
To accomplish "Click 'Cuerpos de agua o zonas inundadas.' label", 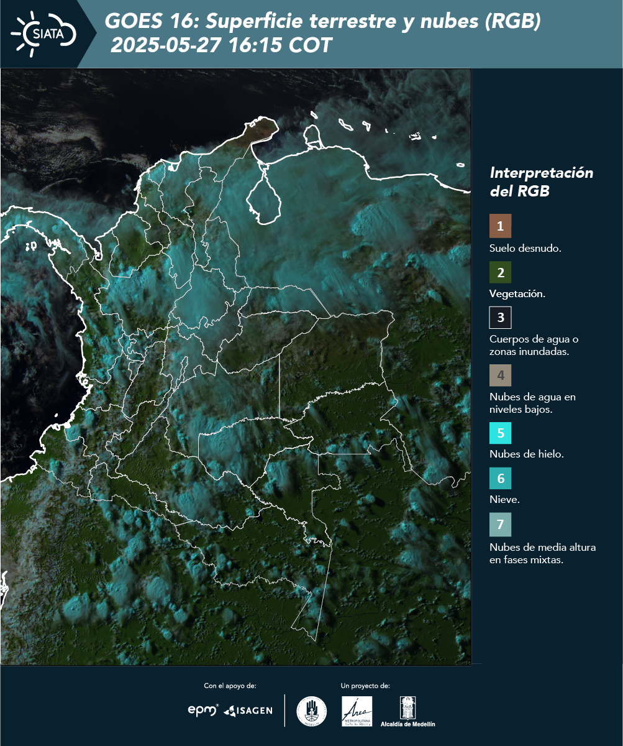I will (x=534, y=345).
